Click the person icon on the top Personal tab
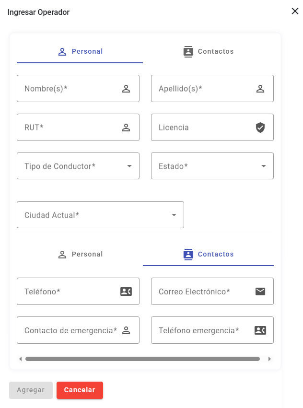 coord(61,51)
